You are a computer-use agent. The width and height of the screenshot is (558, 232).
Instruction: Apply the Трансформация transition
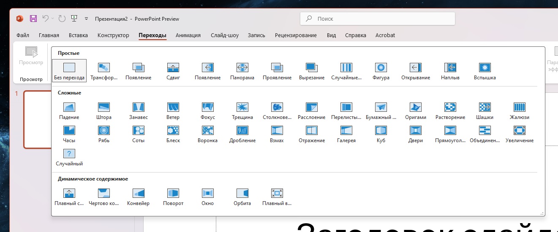[x=104, y=70]
